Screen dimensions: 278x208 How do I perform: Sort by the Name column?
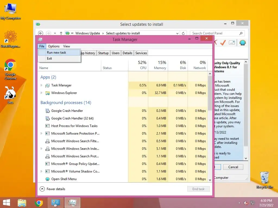click(69, 68)
